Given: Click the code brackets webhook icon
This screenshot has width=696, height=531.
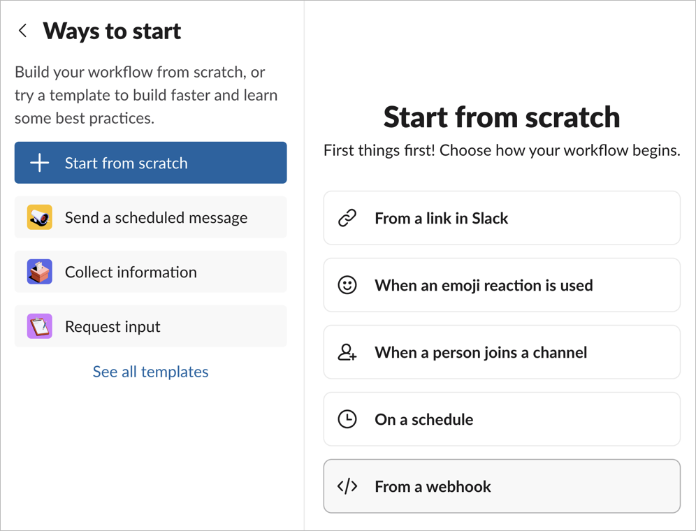Looking at the screenshot, I should 347,486.
